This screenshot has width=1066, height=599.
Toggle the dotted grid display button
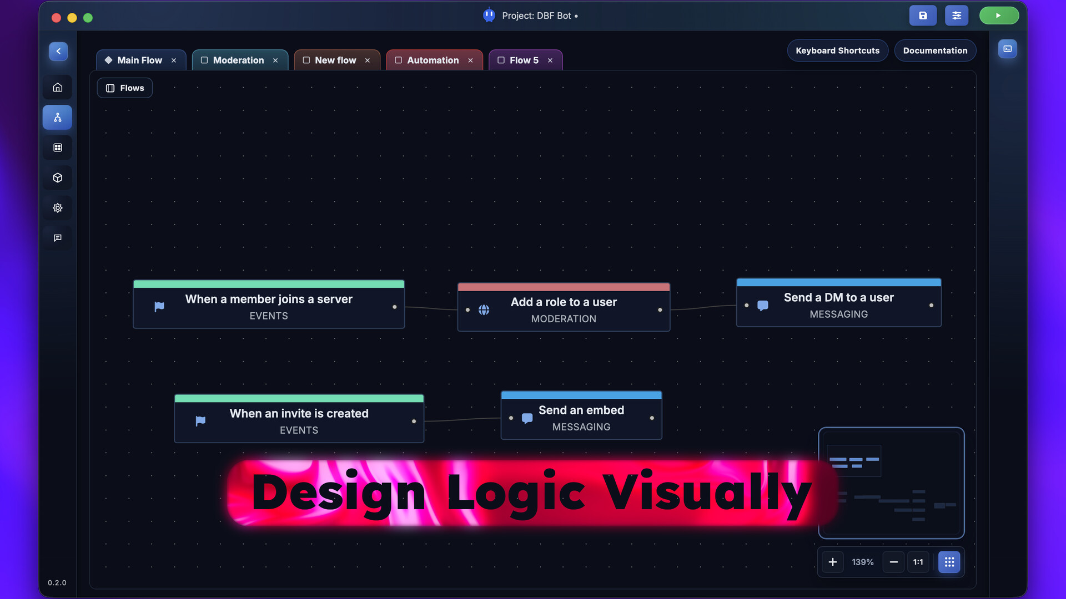pos(949,562)
